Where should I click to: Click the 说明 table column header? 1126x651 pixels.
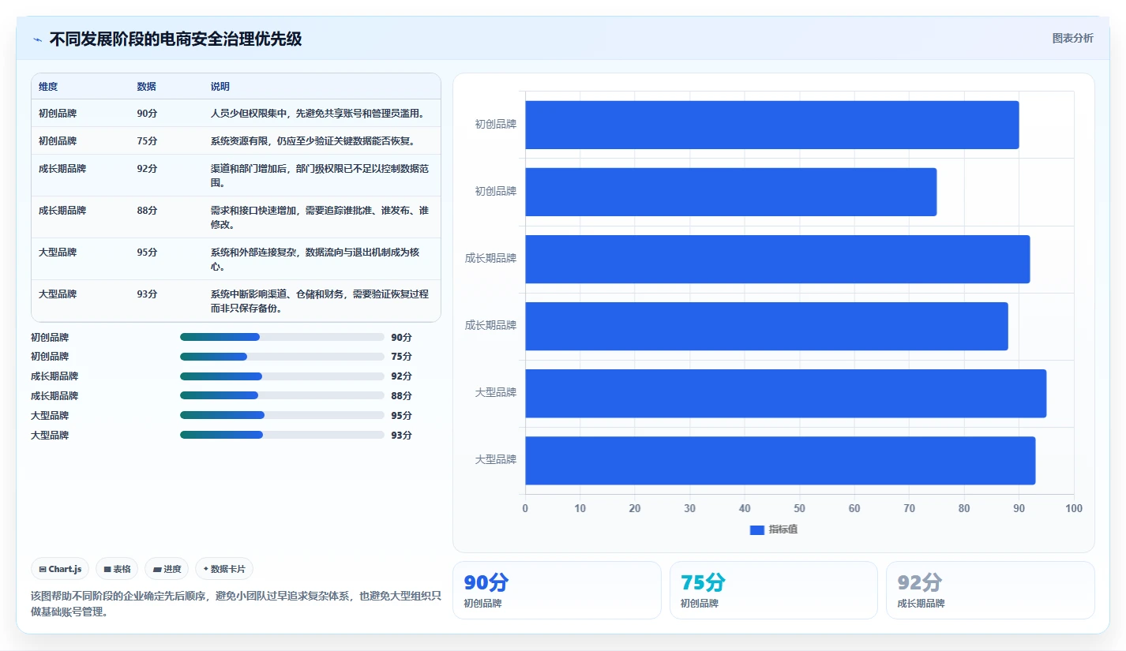220,87
